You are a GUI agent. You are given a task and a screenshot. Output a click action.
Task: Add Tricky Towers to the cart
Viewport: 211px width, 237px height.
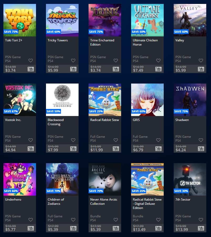(73, 69)
